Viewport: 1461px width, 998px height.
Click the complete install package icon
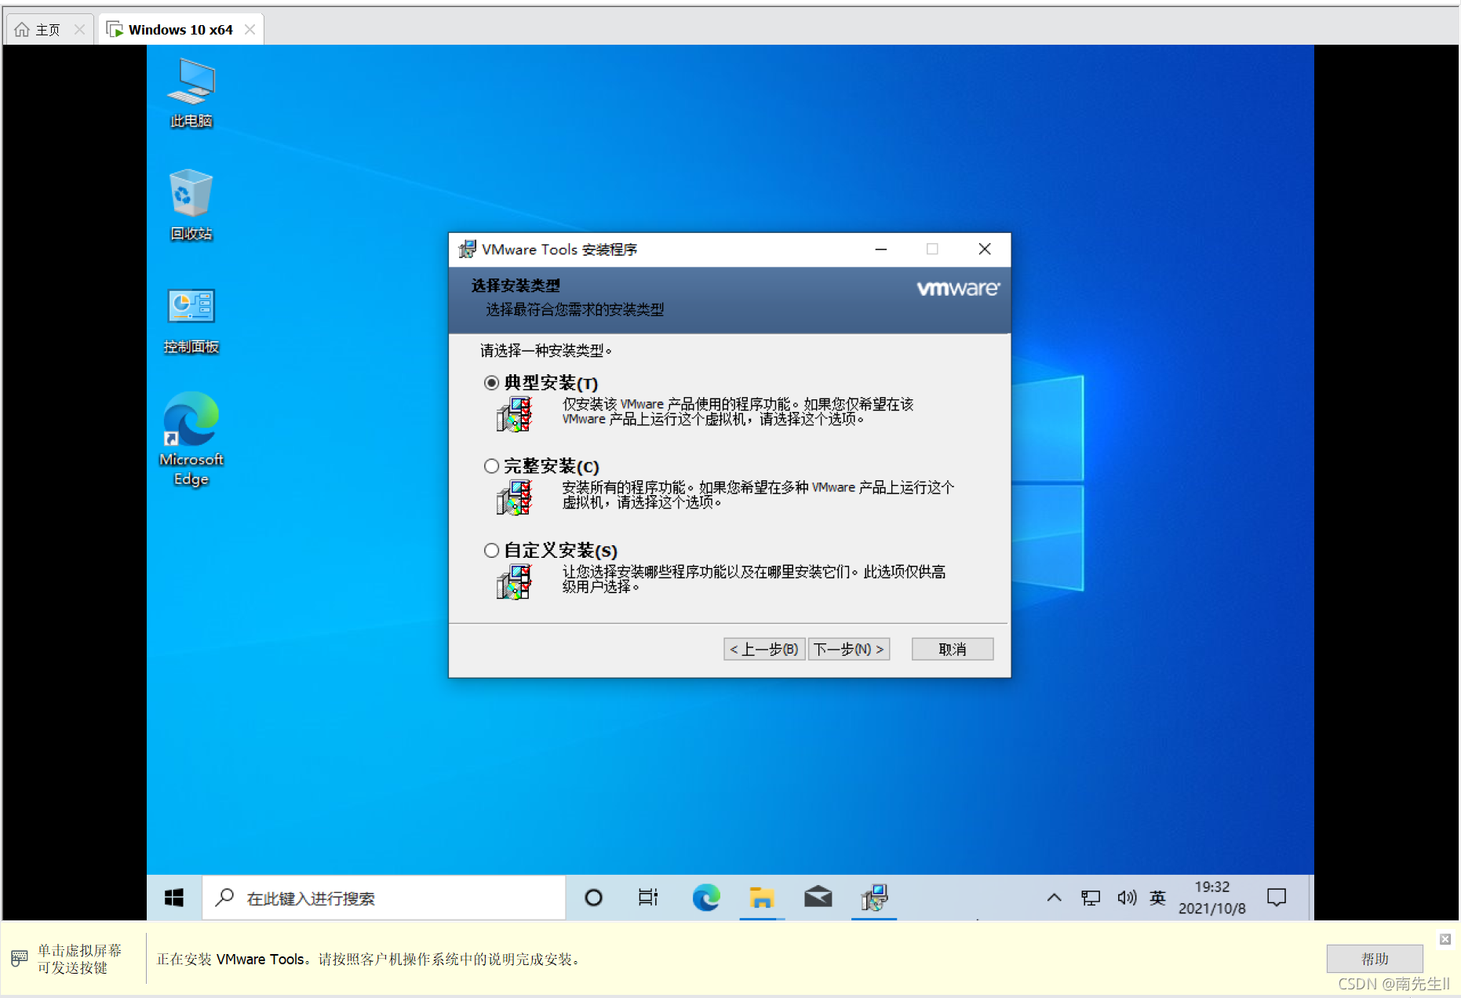click(x=515, y=497)
